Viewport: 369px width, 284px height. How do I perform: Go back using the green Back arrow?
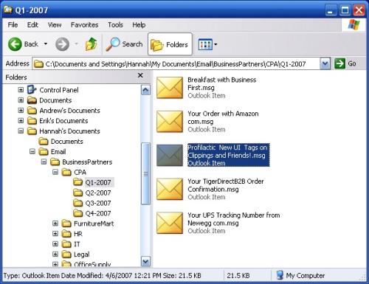coord(15,44)
